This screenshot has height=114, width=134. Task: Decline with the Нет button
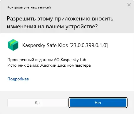pos(98,103)
